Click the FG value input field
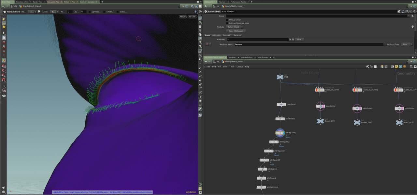Screen dimensions: 417x195 click(70, 12)
